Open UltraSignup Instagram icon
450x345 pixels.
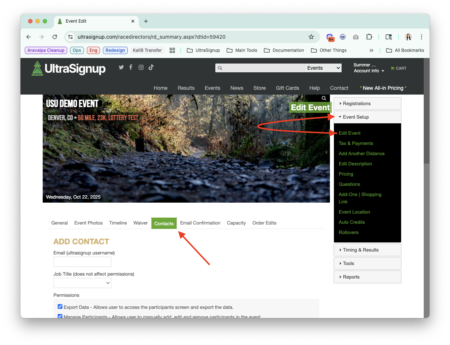coord(141,67)
